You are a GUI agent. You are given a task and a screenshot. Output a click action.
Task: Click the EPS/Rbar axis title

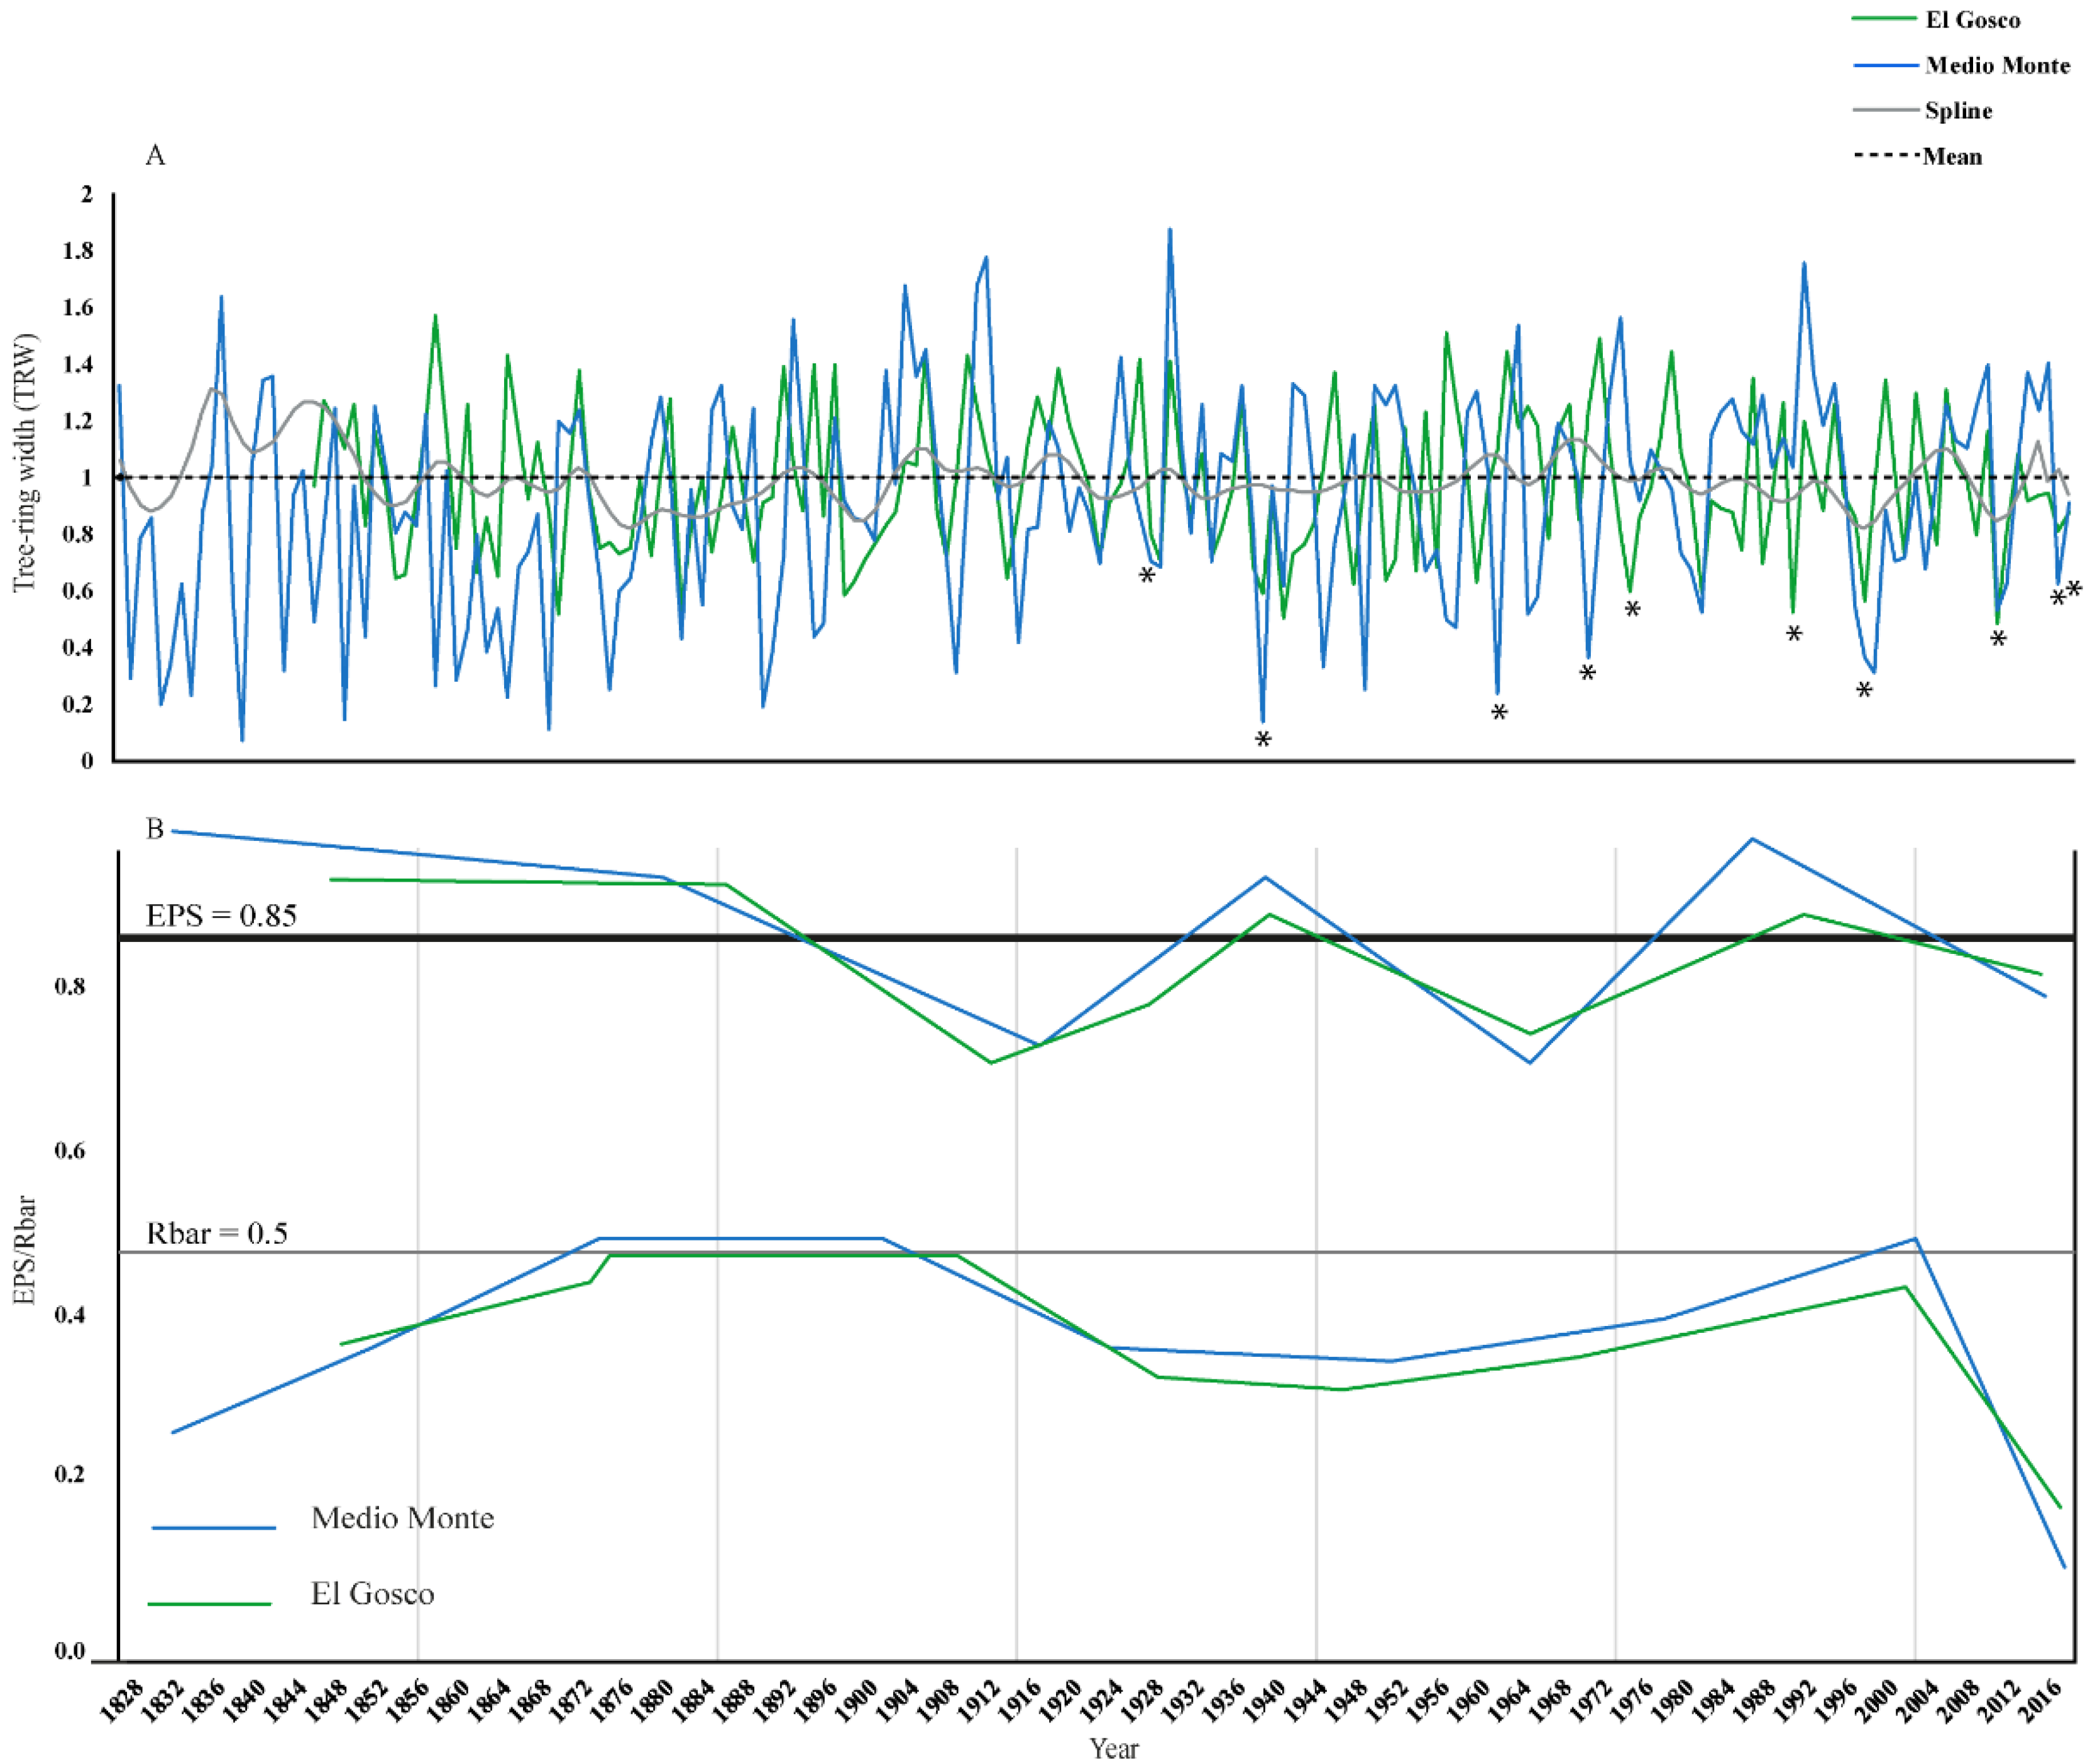click(25, 1250)
